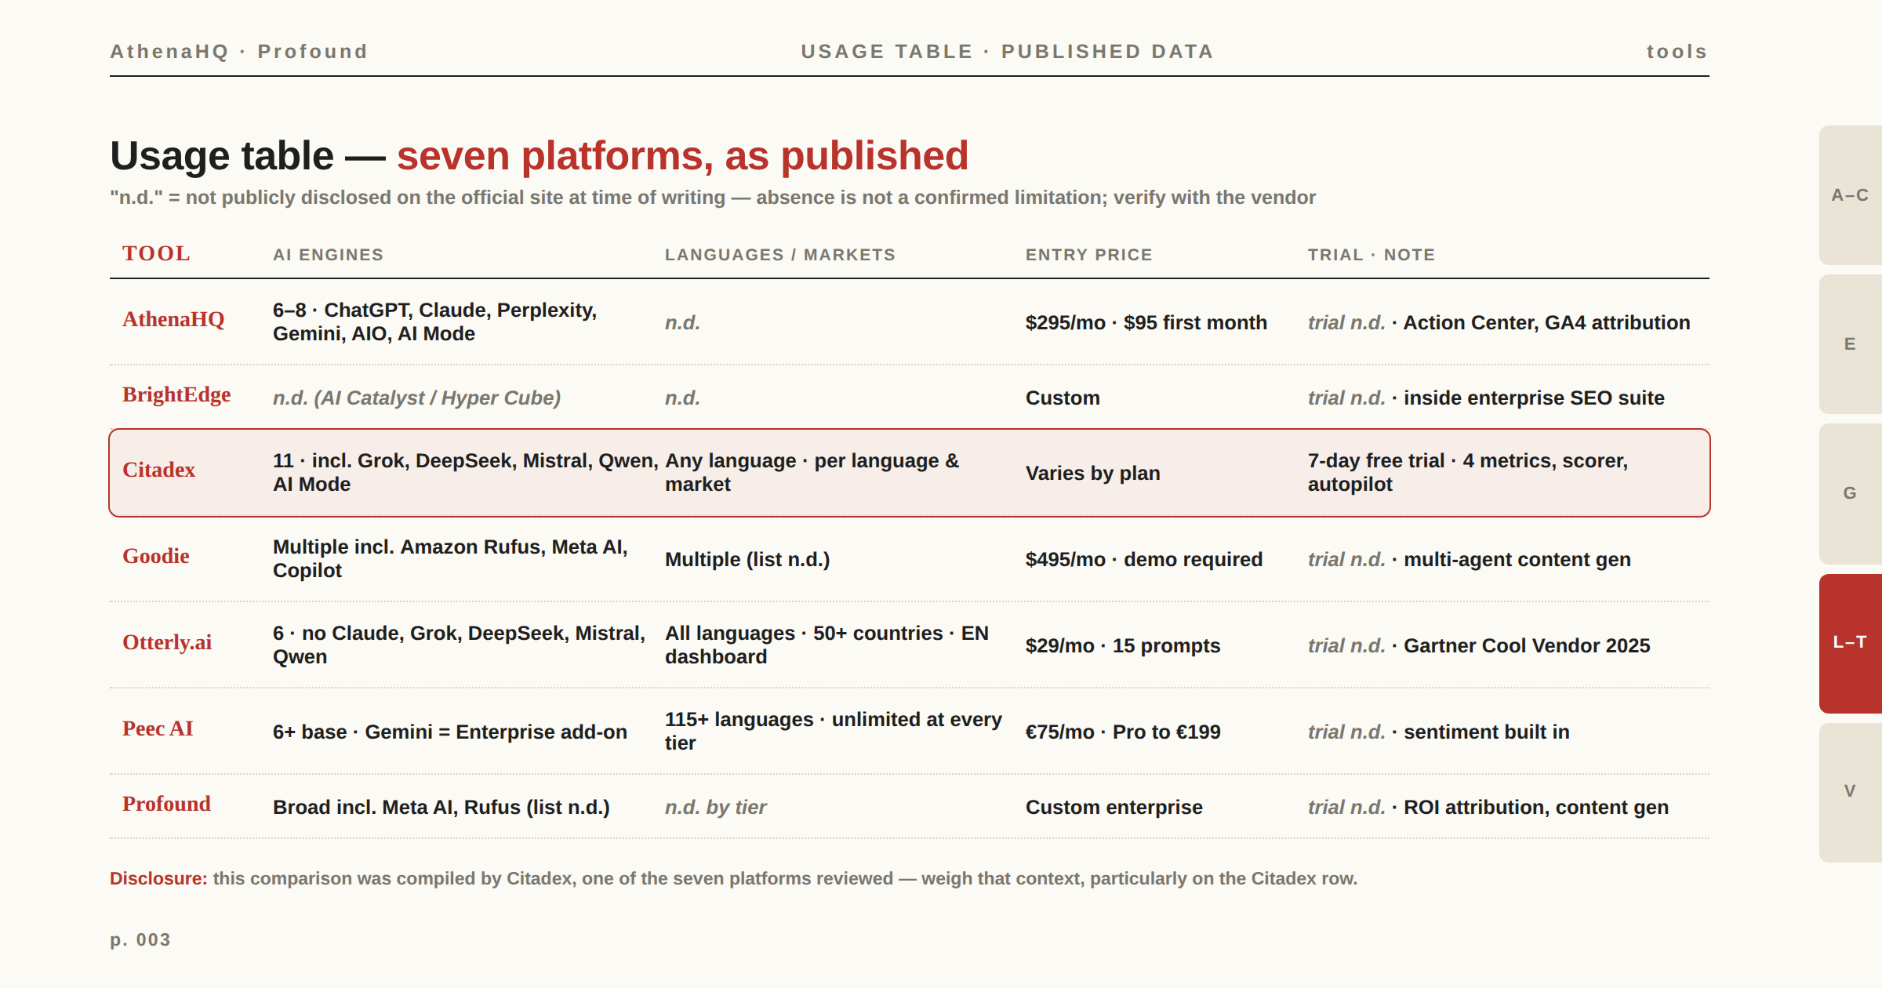Screen dimensions: 1882x988
Task: Click the AthenaHQ tool name
Action: [x=173, y=320]
